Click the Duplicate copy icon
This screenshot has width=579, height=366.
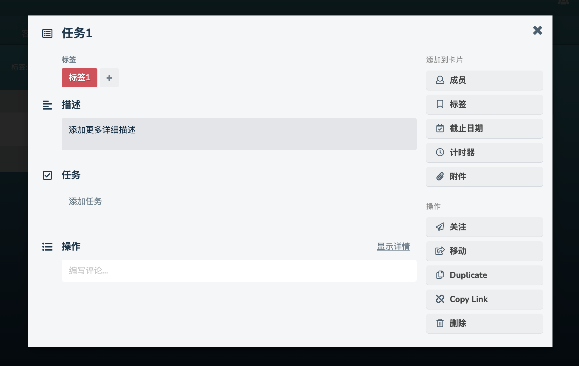tap(440, 275)
